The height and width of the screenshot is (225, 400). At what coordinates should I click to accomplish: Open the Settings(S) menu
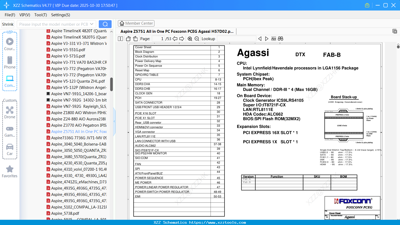pos(61,15)
